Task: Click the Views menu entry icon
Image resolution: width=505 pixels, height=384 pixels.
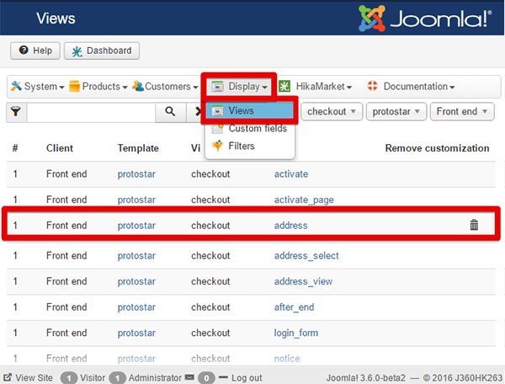Action: coord(217,111)
